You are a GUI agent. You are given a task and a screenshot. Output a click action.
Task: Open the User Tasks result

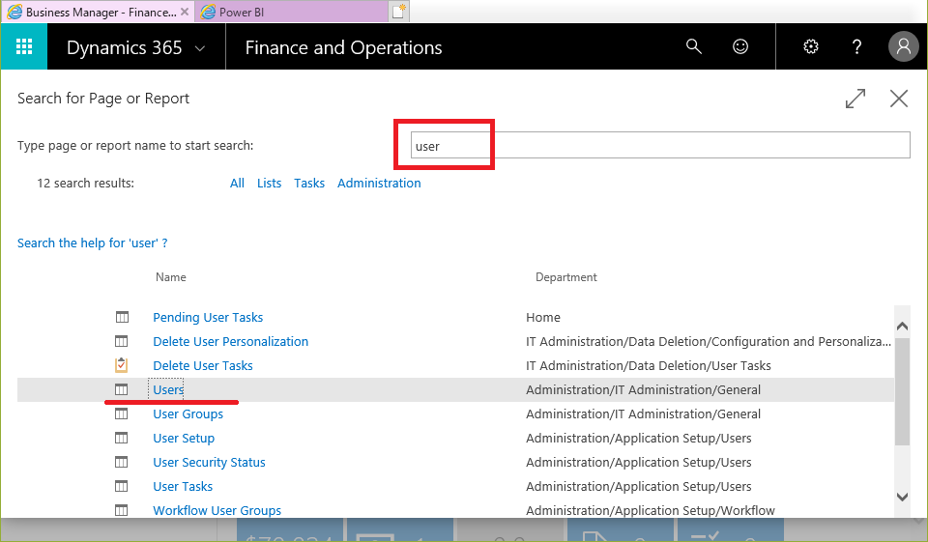coord(183,487)
